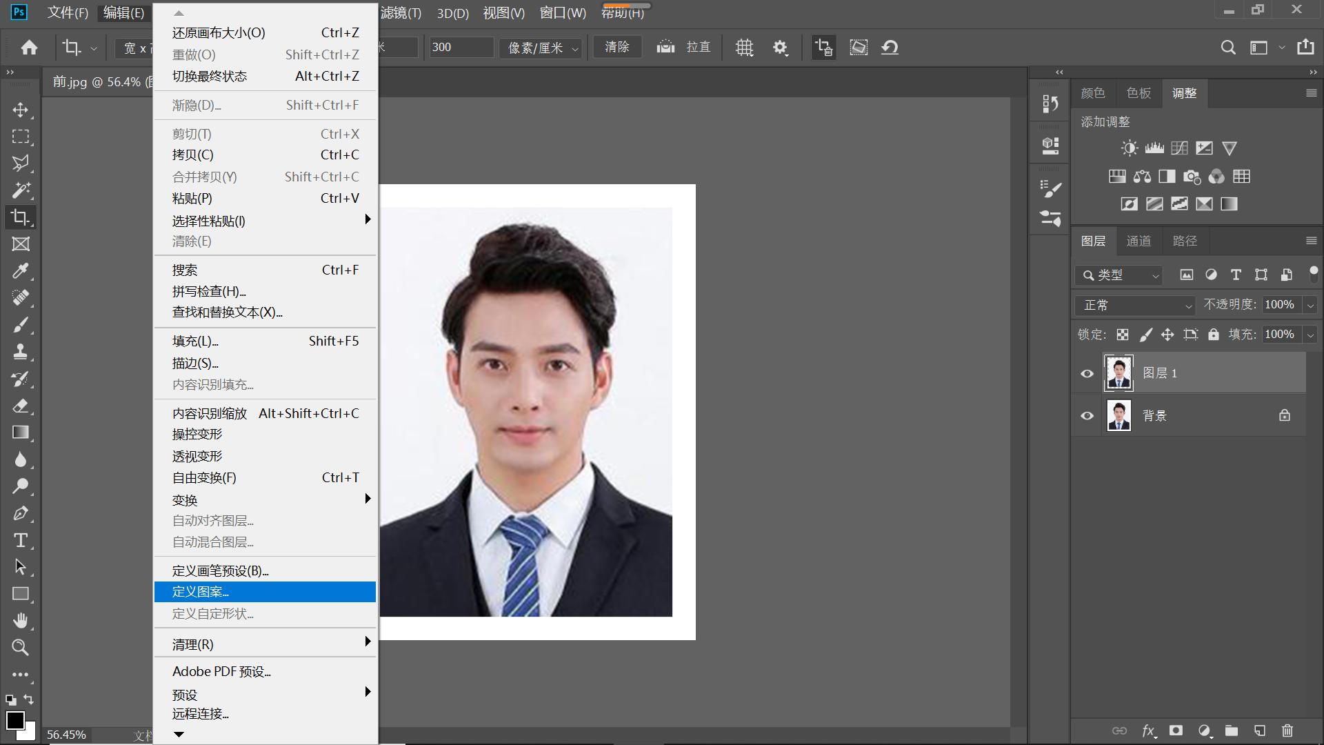Click the crop overlay grid options icon

click(x=744, y=48)
